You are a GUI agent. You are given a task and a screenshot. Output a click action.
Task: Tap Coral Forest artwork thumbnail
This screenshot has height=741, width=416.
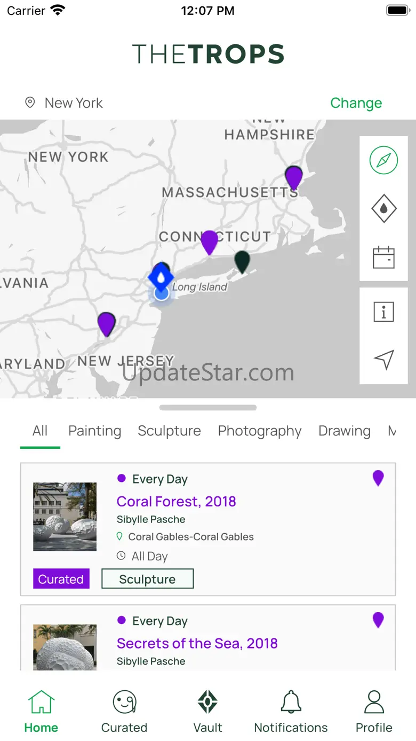coord(65,517)
